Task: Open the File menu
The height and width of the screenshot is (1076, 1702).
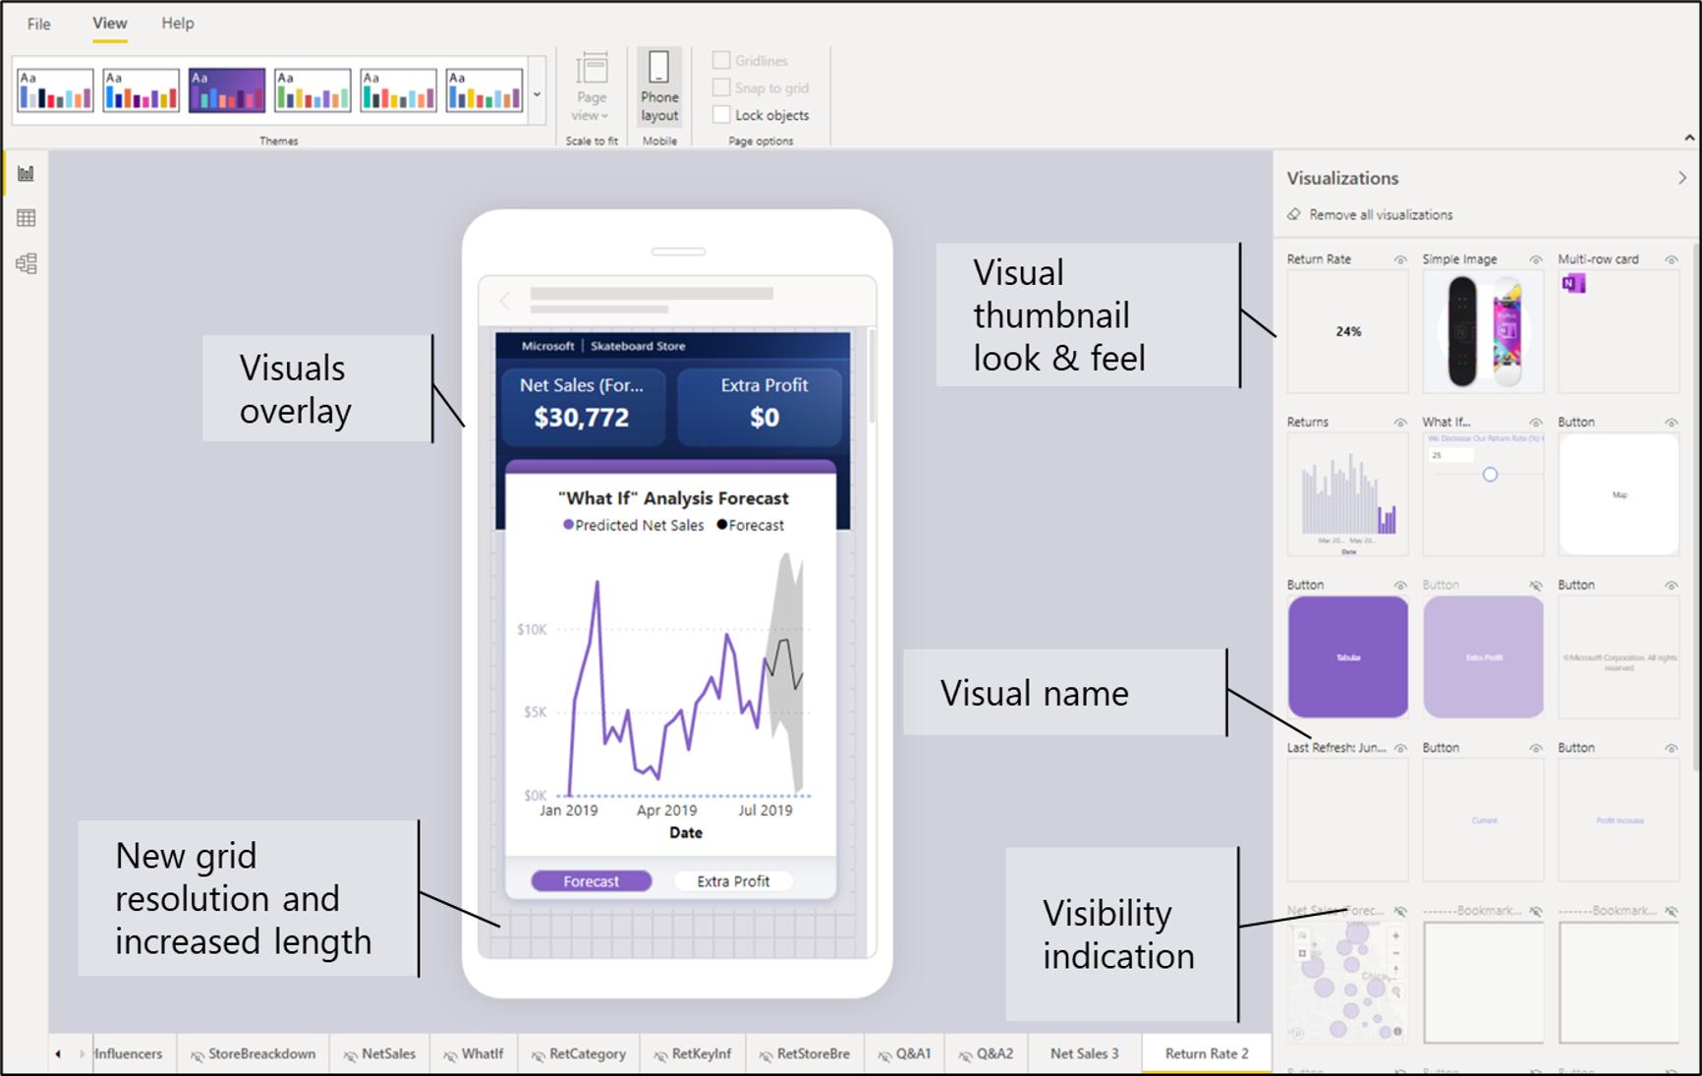Action: [x=39, y=24]
